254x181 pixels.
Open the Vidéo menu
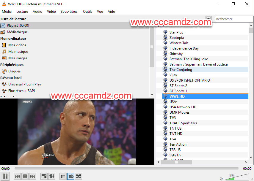click(51, 12)
